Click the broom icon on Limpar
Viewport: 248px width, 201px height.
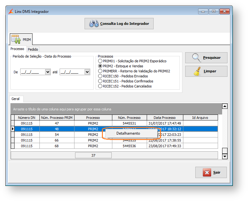(x=197, y=71)
